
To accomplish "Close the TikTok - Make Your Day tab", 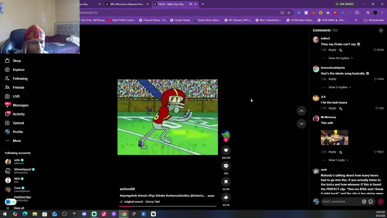I will pyautogui.click(x=195, y=4).
